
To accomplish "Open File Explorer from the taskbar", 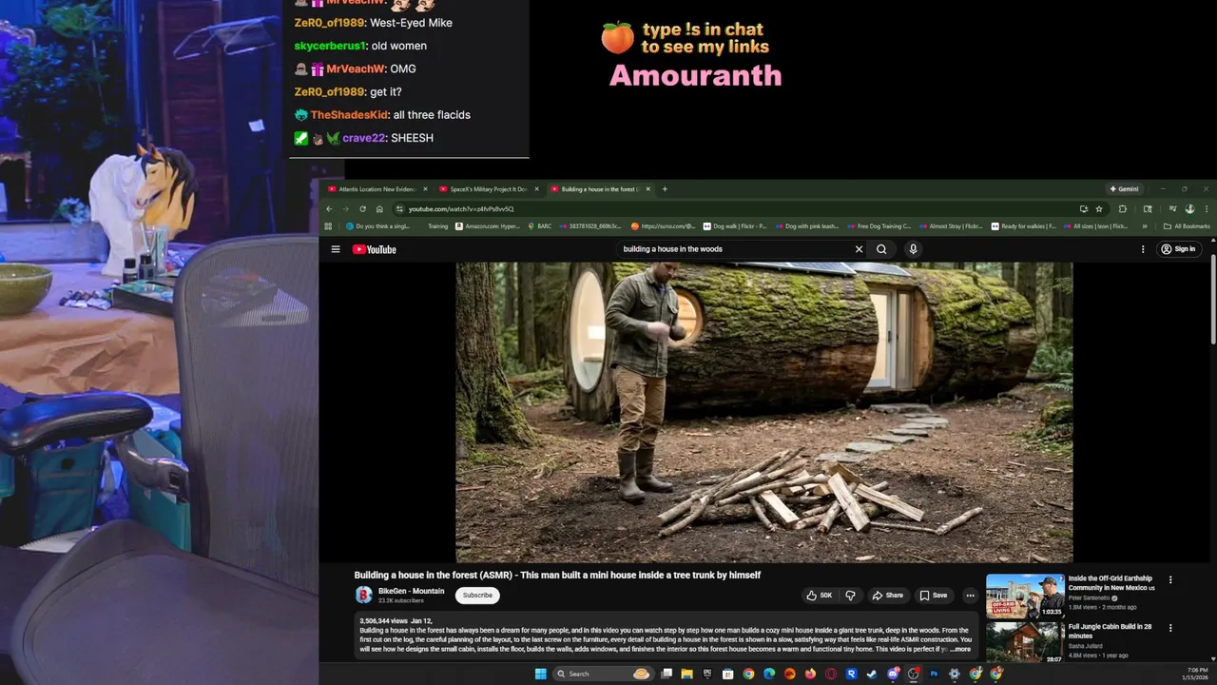I will tap(686, 674).
